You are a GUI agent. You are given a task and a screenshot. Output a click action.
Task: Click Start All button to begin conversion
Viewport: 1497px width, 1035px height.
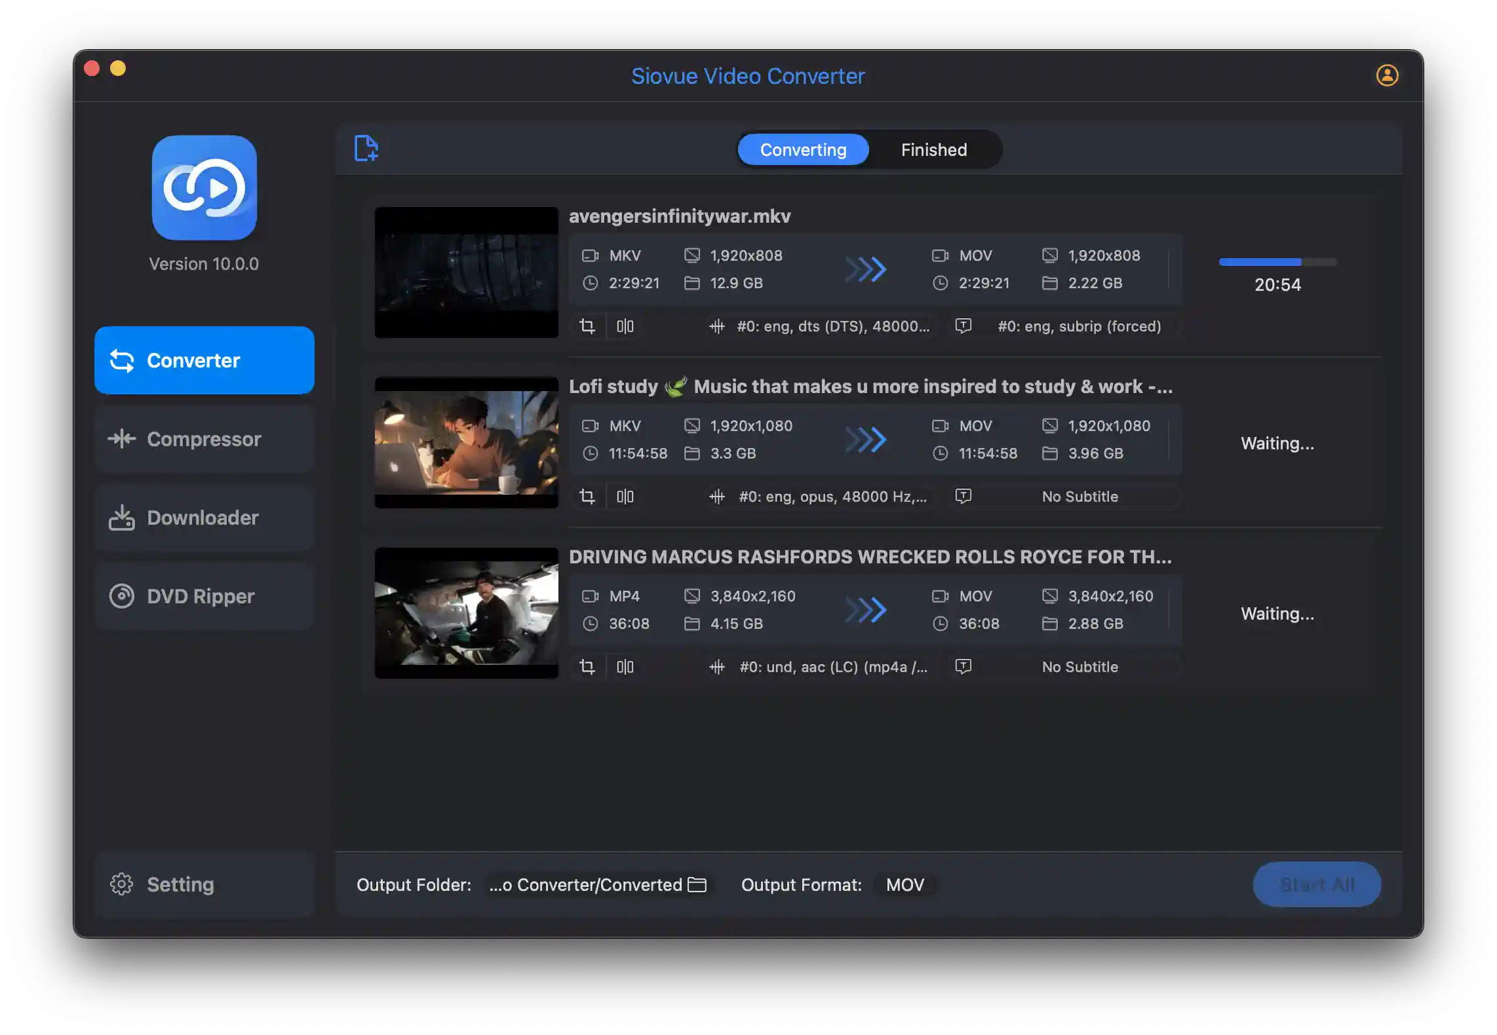tap(1317, 884)
